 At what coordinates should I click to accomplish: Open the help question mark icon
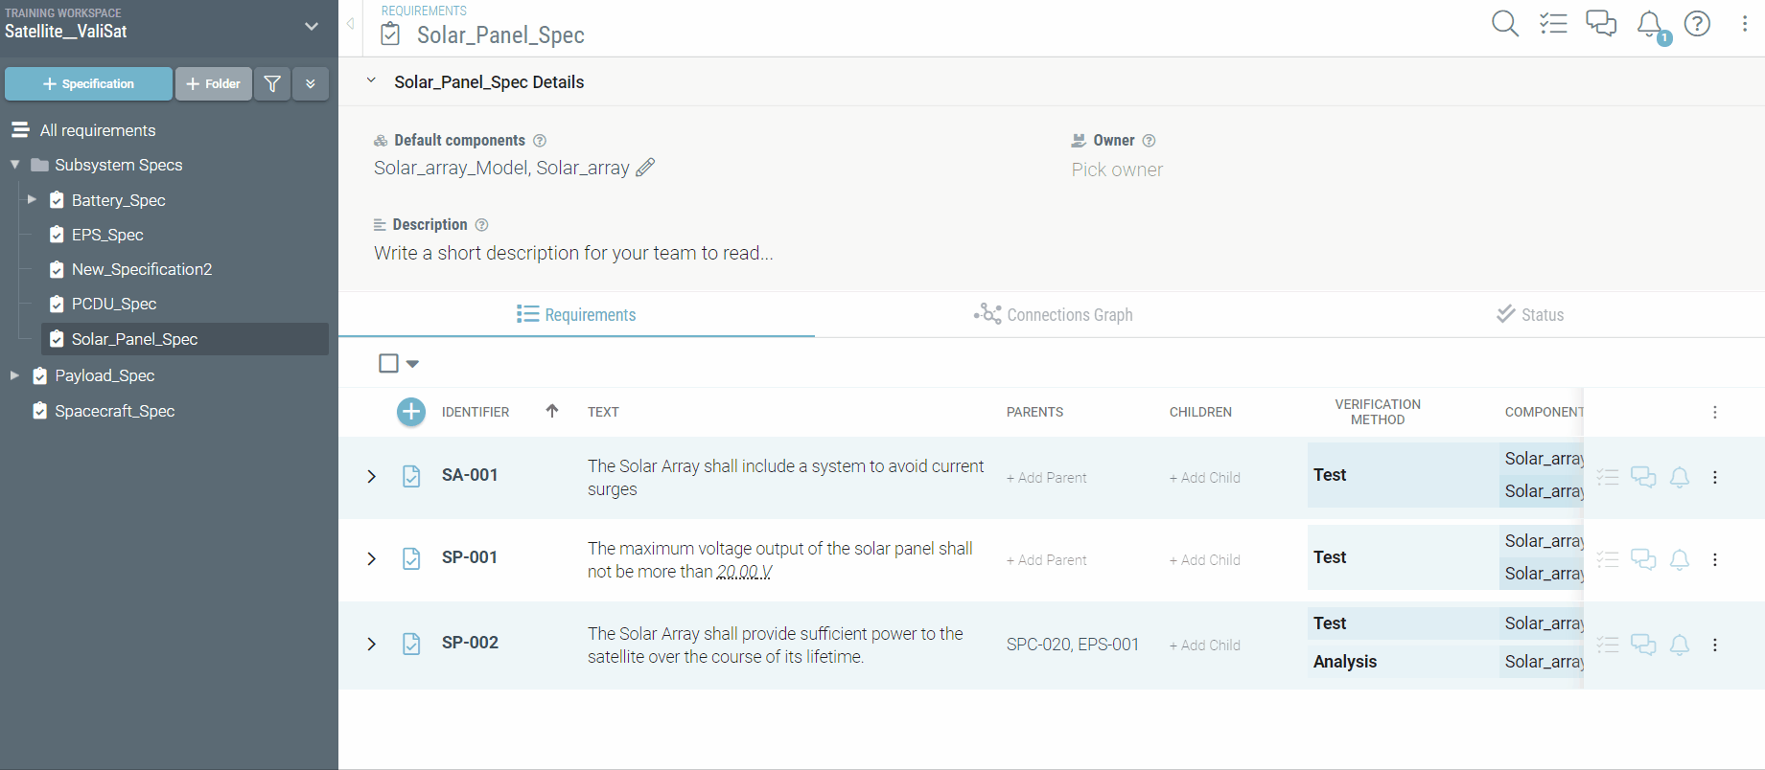pos(1697,24)
